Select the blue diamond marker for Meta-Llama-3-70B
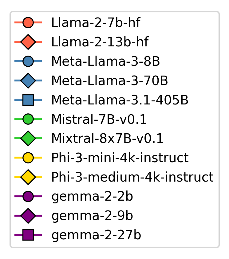The width and height of the screenshot is (229, 259). [x=28, y=81]
